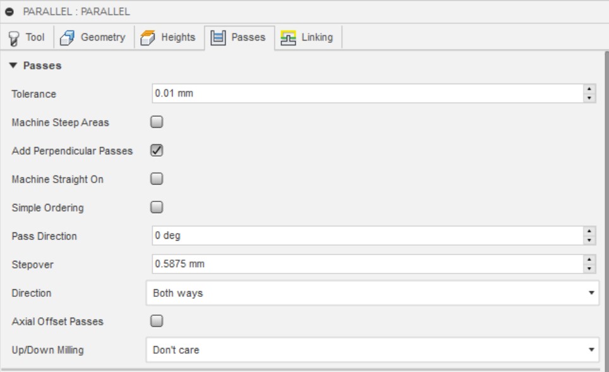Enable Machine Straight On checkbox
609x372 pixels.
(x=156, y=179)
